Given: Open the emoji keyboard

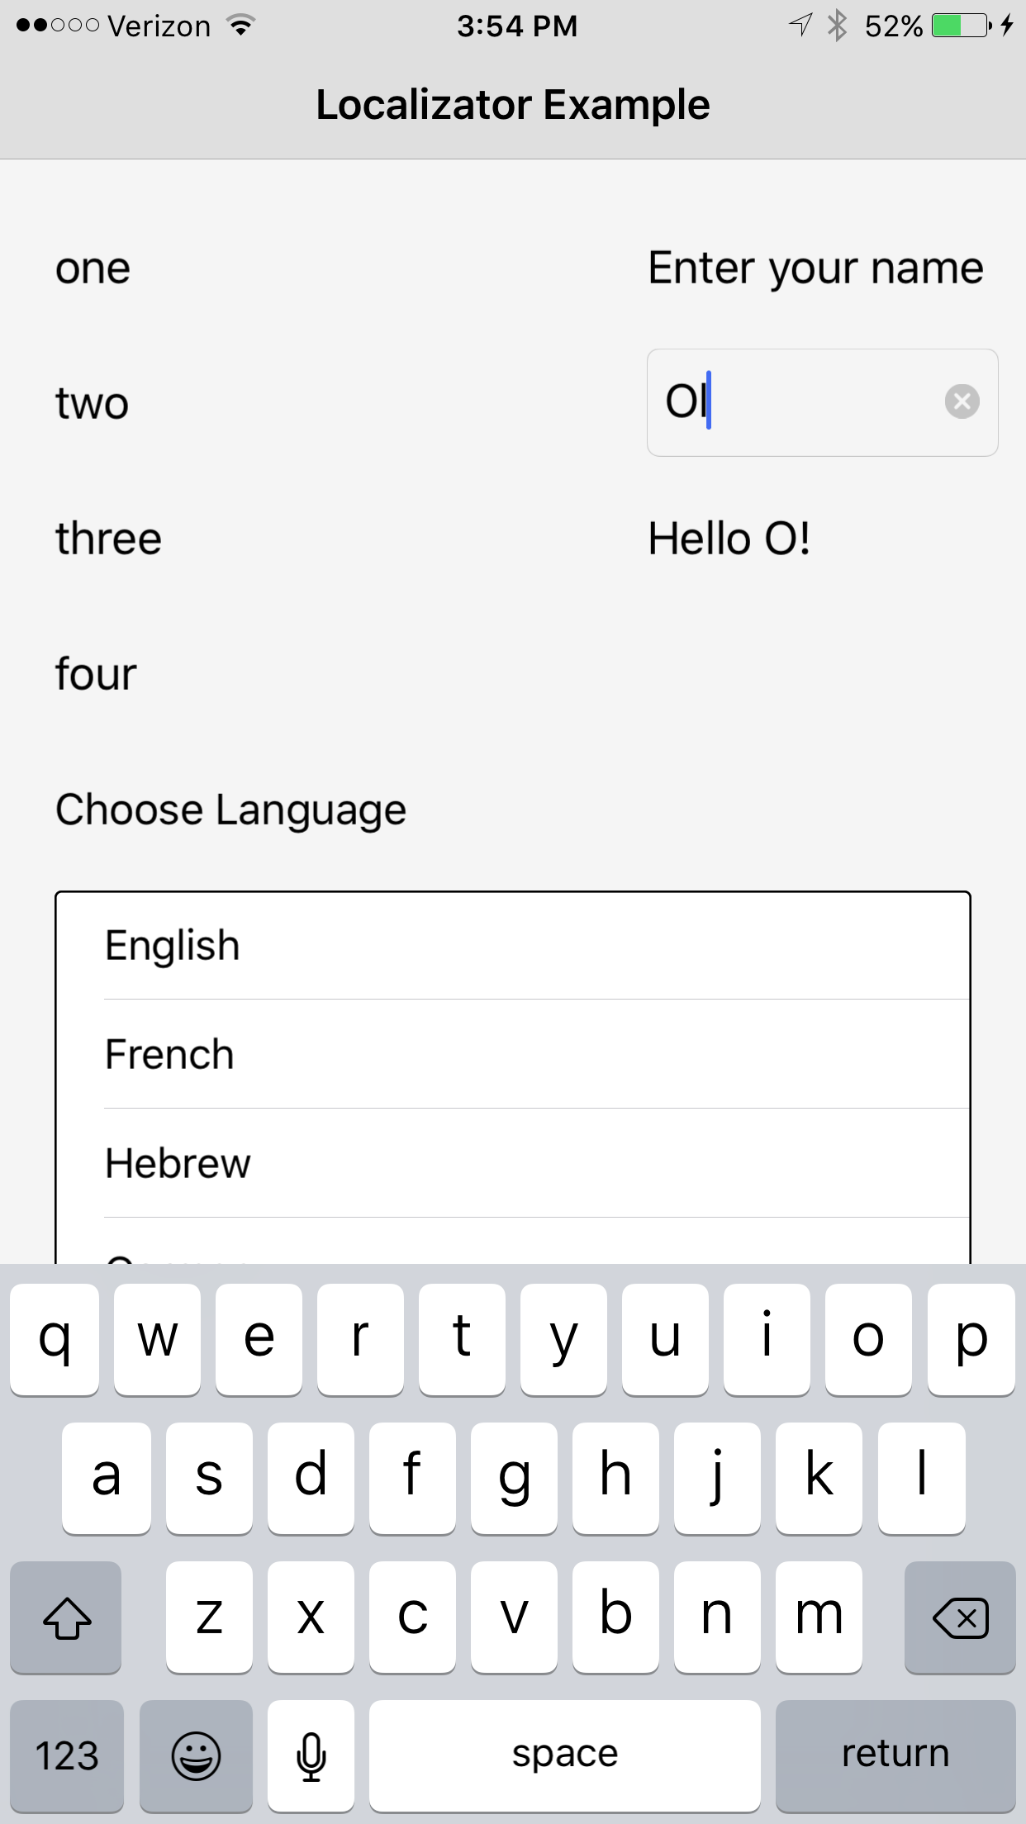Looking at the screenshot, I should pyautogui.click(x=196, y=1755).
